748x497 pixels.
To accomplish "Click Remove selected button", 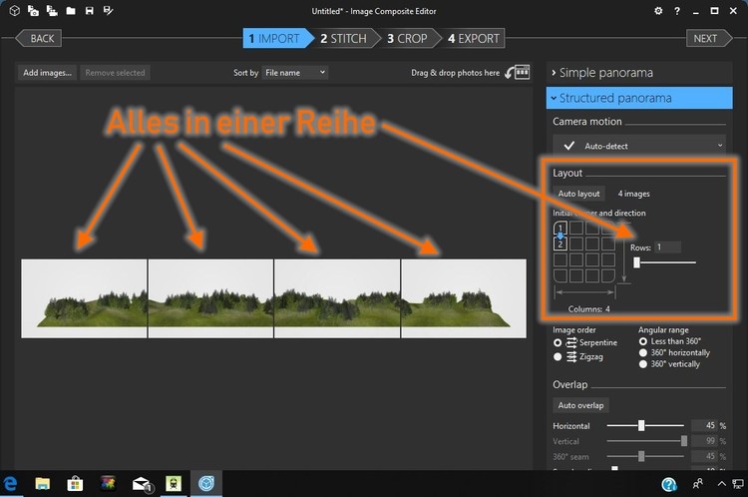I will pyautogui.click(x=115, y=73).
